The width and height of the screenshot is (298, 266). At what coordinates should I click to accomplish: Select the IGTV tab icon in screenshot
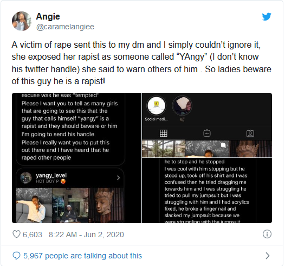(207, 133)
